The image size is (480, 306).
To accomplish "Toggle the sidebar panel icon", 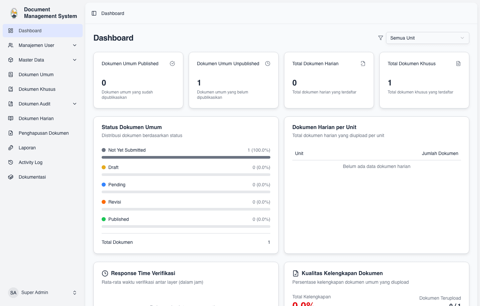I will [94, 13].
